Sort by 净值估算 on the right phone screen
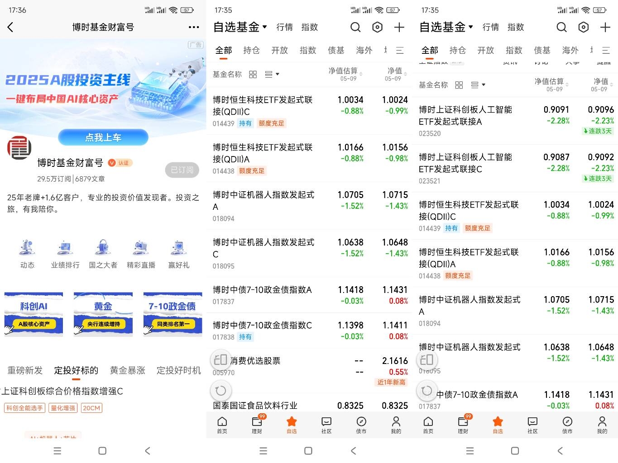 [x=551, y=85]
